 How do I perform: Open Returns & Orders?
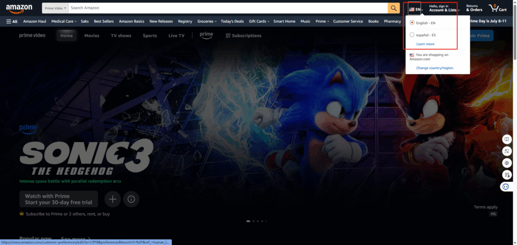(474, 8)
